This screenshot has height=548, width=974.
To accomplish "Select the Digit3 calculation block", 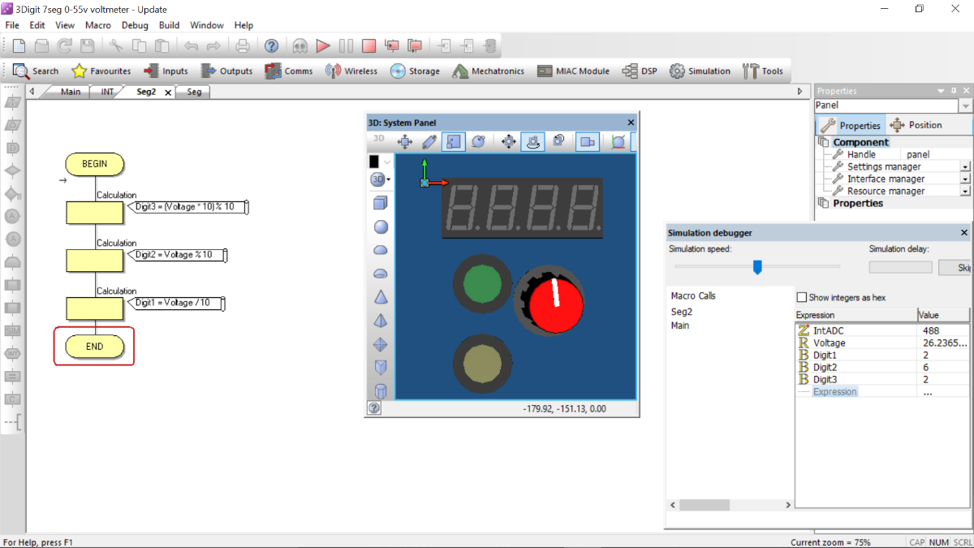I will tap(94, 212).
